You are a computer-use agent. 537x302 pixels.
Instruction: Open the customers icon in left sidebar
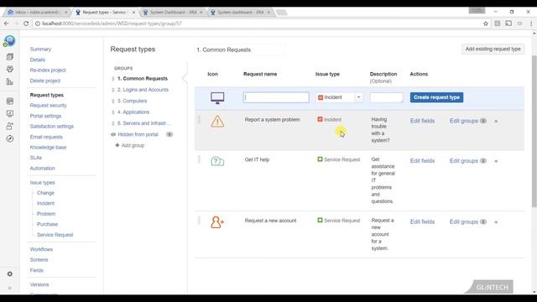10,69
